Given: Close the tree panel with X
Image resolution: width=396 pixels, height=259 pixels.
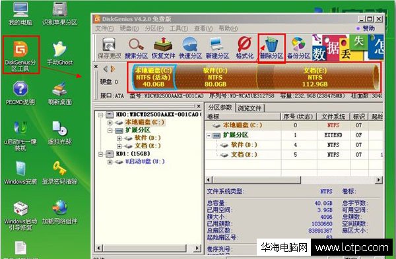Looking at the screenshot, I should (199, 106).
